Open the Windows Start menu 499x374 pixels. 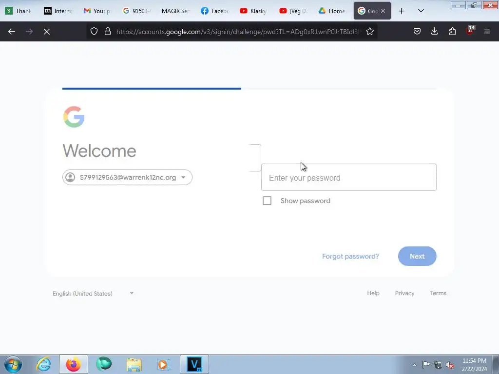pos(13,364)
